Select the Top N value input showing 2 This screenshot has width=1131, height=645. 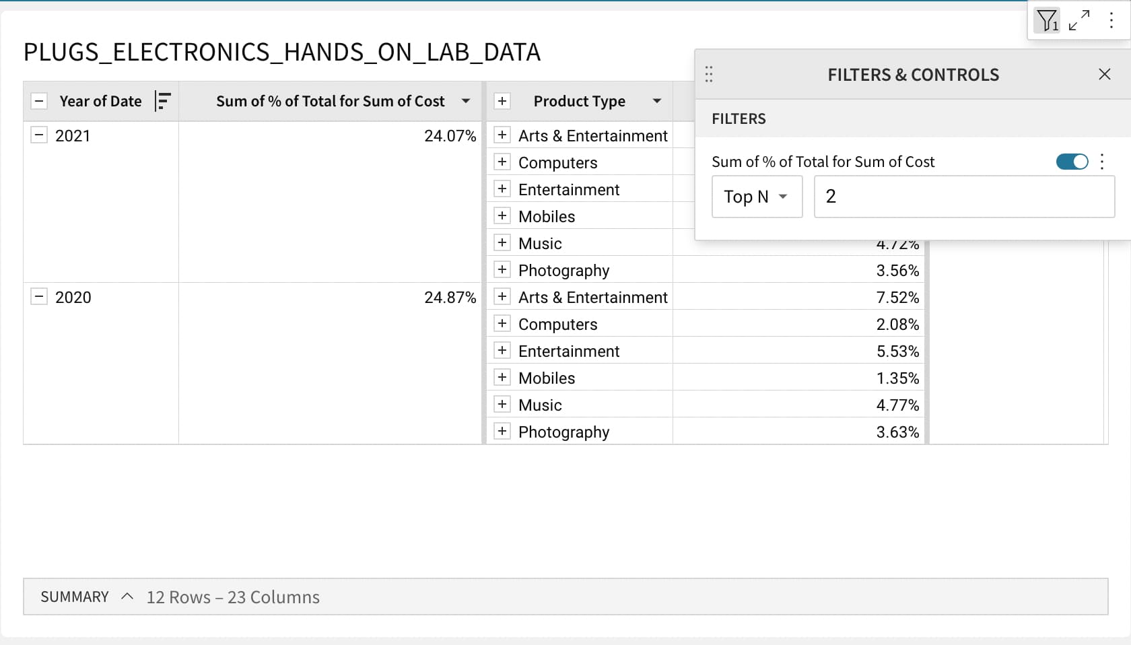(x=964, y=197)
